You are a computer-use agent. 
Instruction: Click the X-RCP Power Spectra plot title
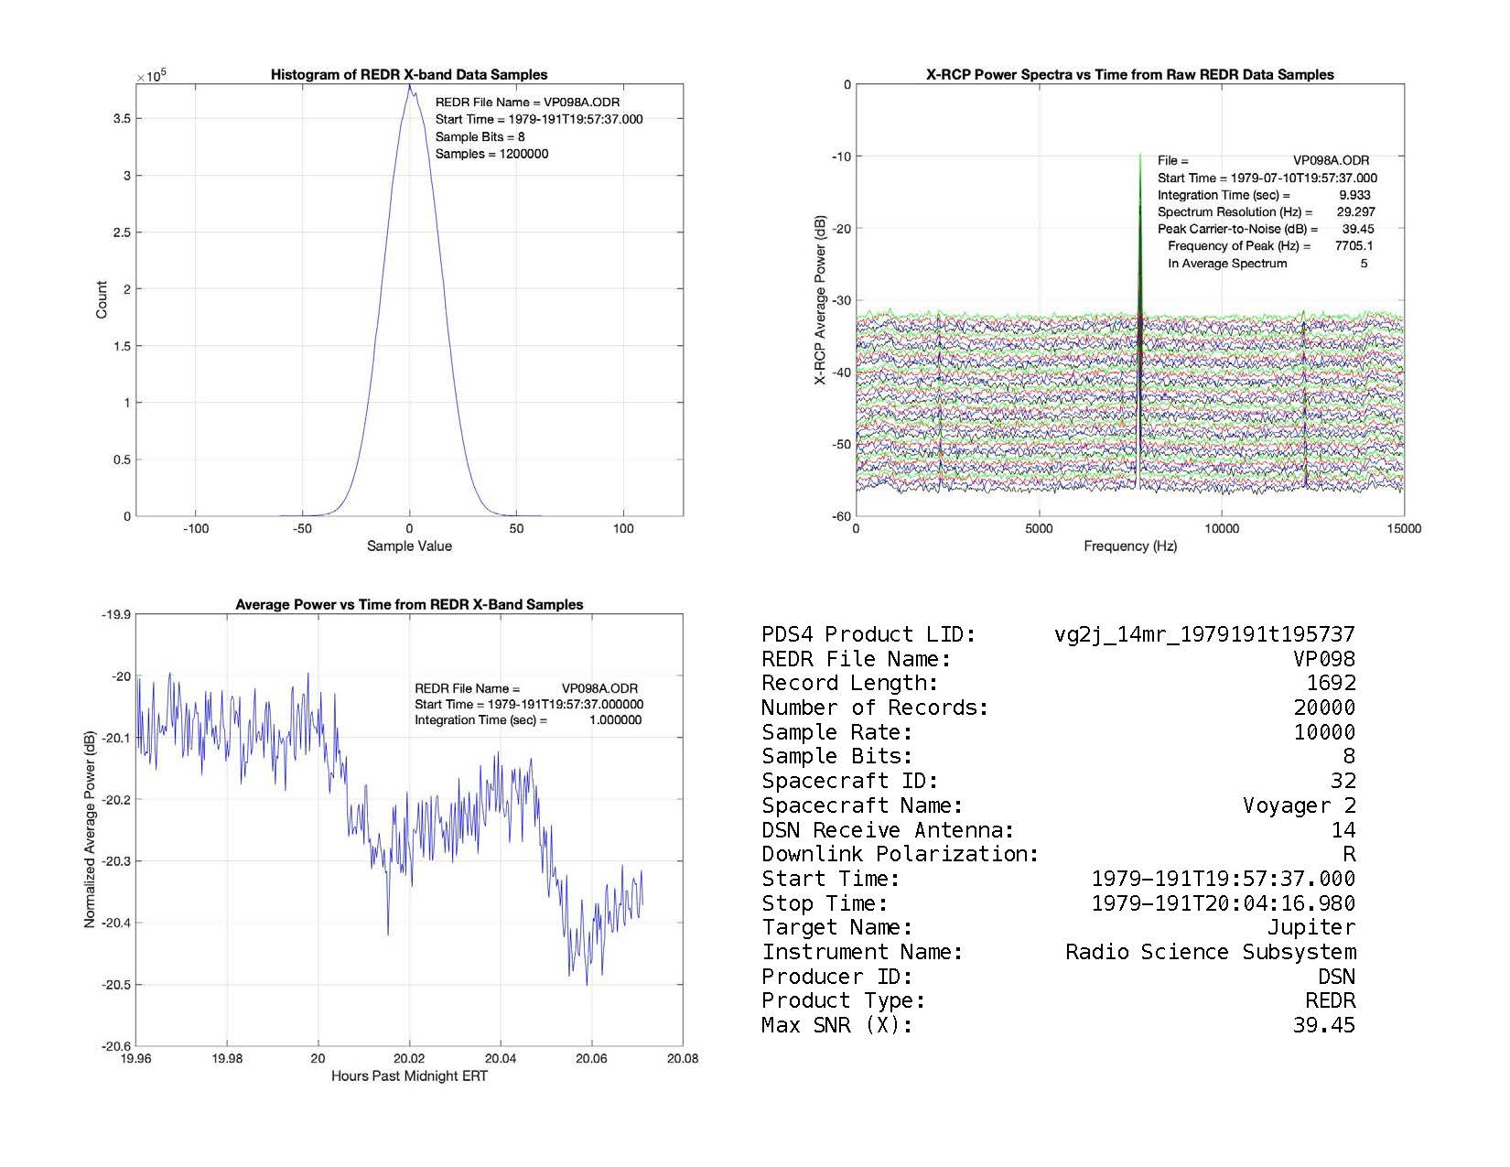(1129, 75)
